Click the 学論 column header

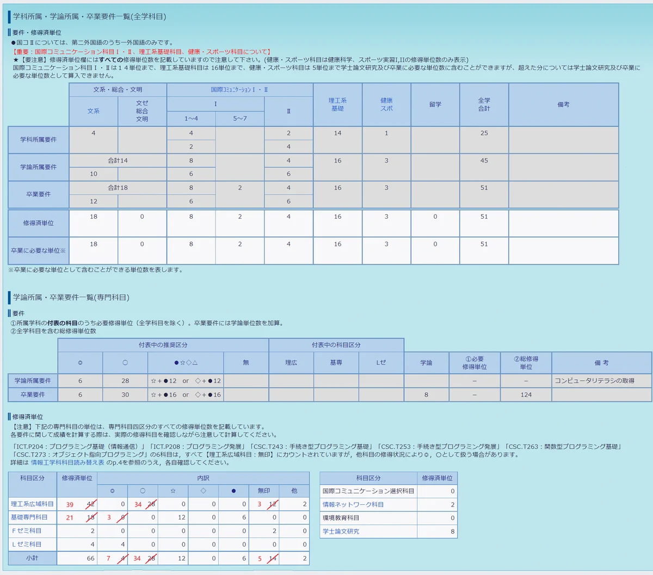pyautogui.click(x=426, y=362)
